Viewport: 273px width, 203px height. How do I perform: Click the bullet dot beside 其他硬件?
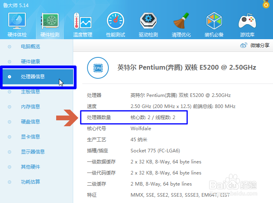click(9, 167)
